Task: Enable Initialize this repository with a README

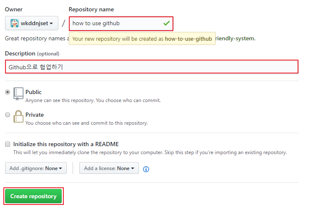Action: (8, 144)
